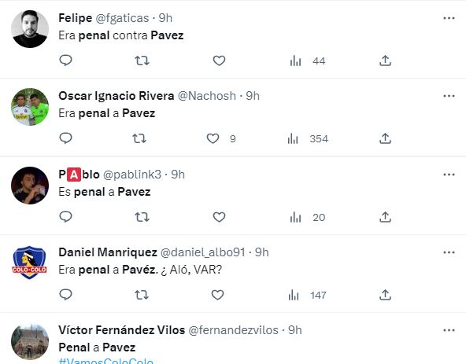The width and height of the screenshot is (466, 364).
Task: Share Oscar Ignacio Rivera's tweet
Action: [385, 138]
